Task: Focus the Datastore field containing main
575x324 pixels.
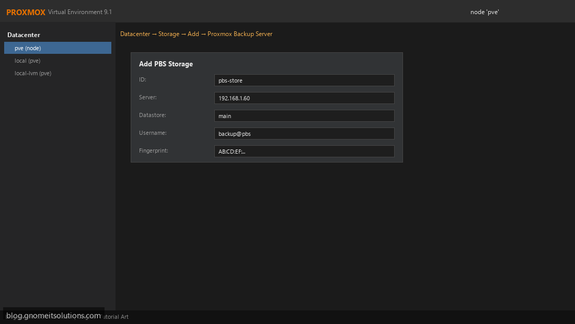Action: [304, 116]
